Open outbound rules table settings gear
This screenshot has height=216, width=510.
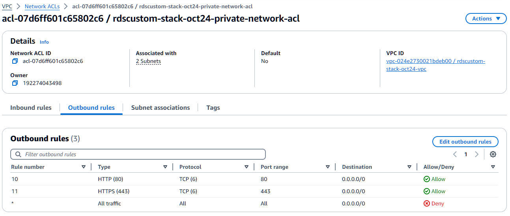[x=493, y=154]
